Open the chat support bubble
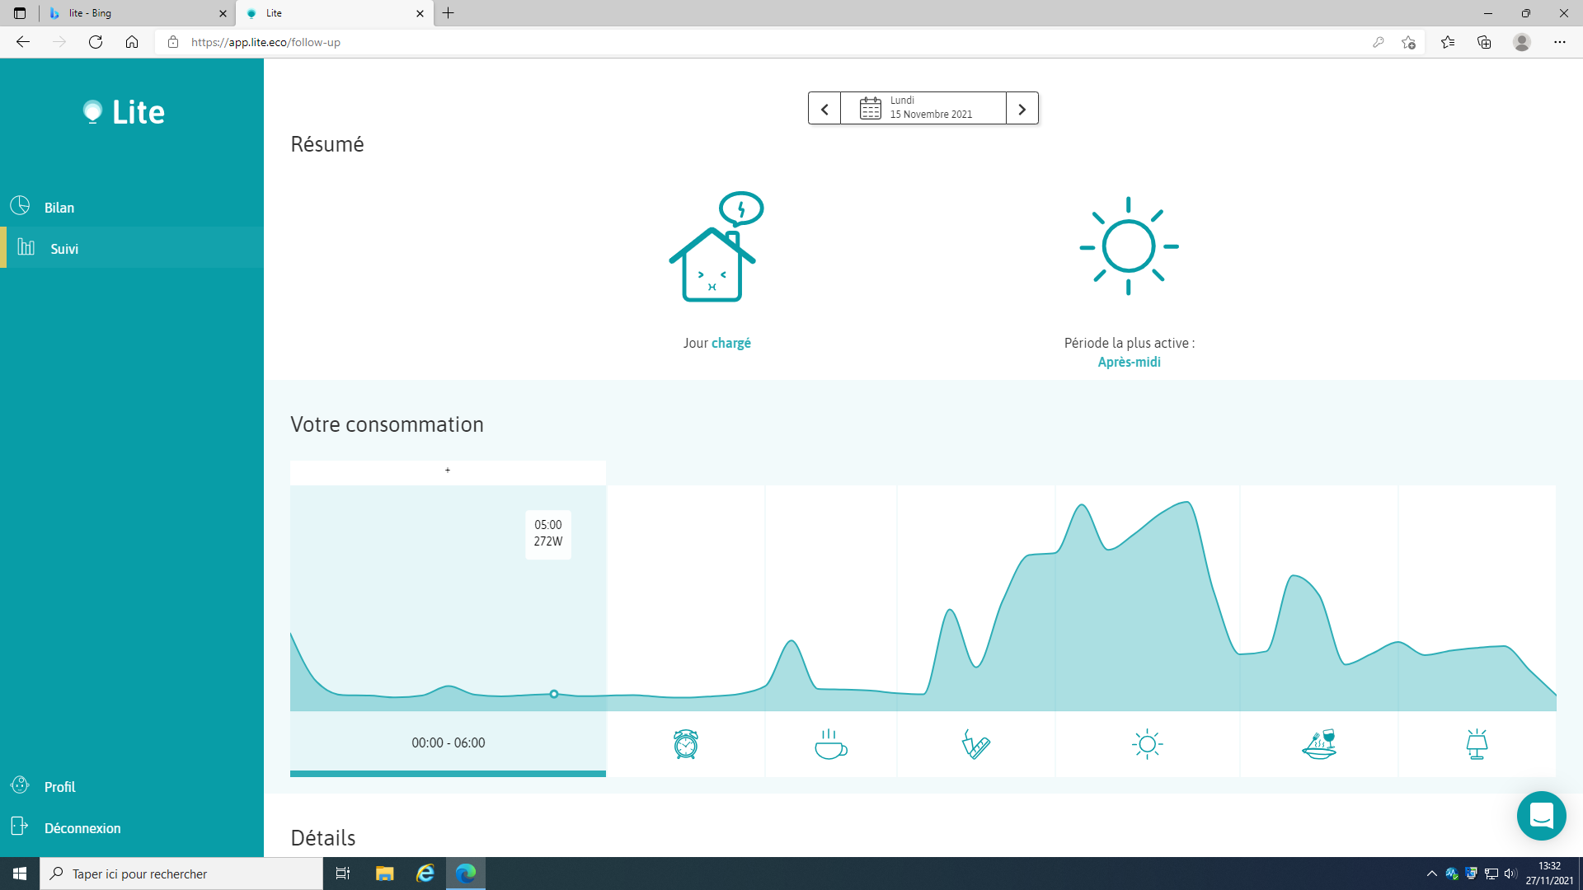 [1541, 815]
